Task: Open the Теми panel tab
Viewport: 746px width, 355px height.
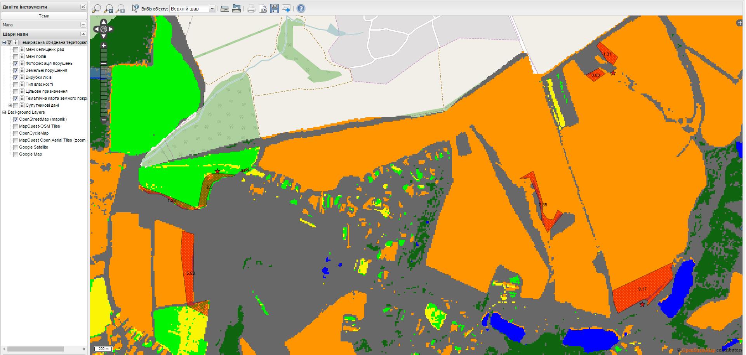Action: click(44, 16)
